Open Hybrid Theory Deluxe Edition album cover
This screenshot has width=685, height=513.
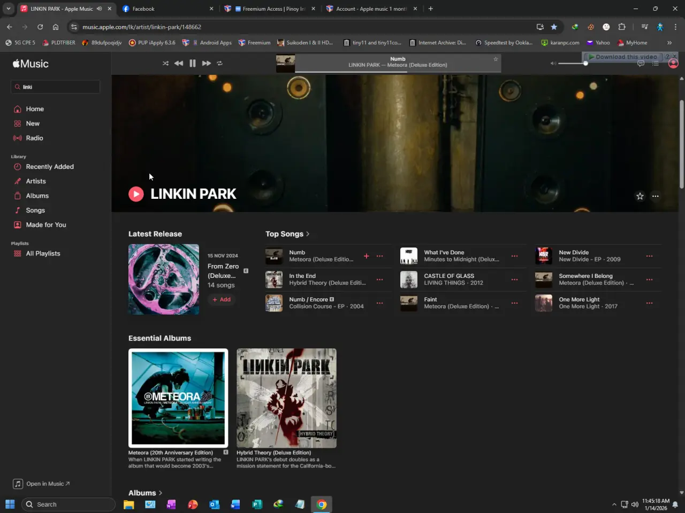pos(286,398)
